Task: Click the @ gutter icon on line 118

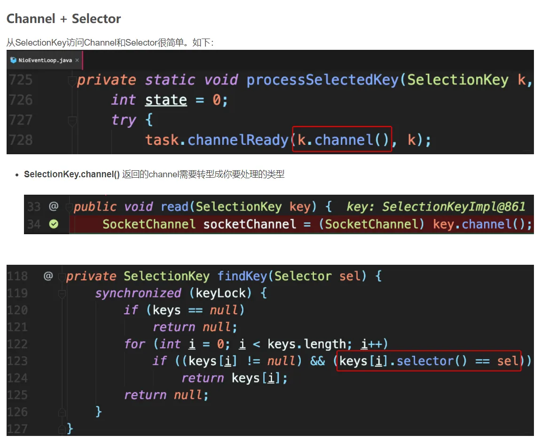Action: pyautogui.click(x=48, y=276)
